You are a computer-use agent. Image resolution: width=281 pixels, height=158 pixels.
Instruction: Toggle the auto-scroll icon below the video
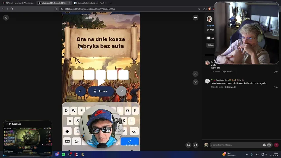point(188,145)
